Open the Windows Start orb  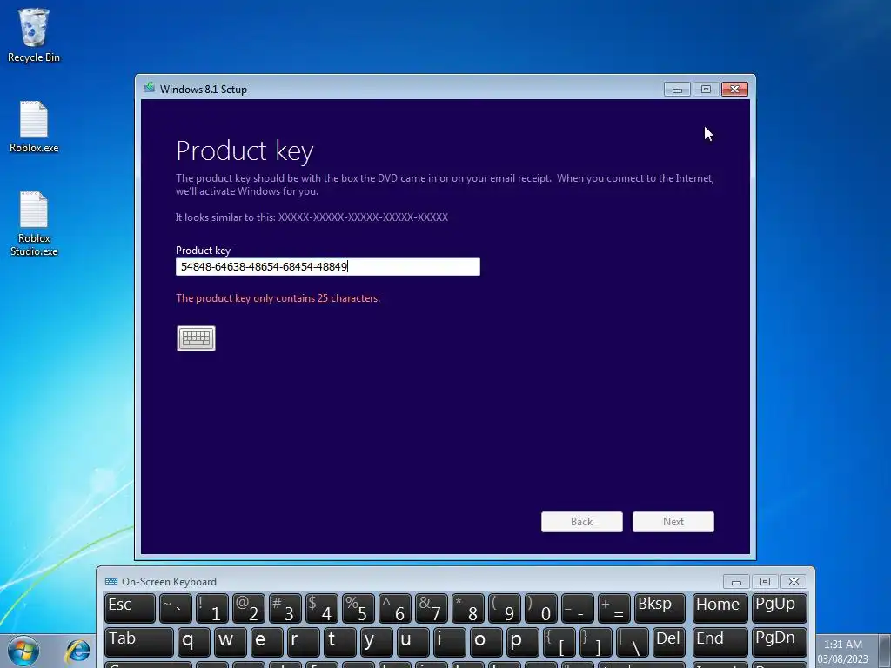23,651
